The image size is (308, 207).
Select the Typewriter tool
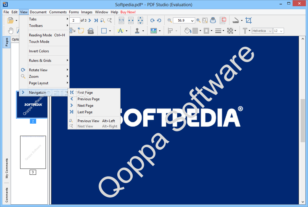point(91,31)
